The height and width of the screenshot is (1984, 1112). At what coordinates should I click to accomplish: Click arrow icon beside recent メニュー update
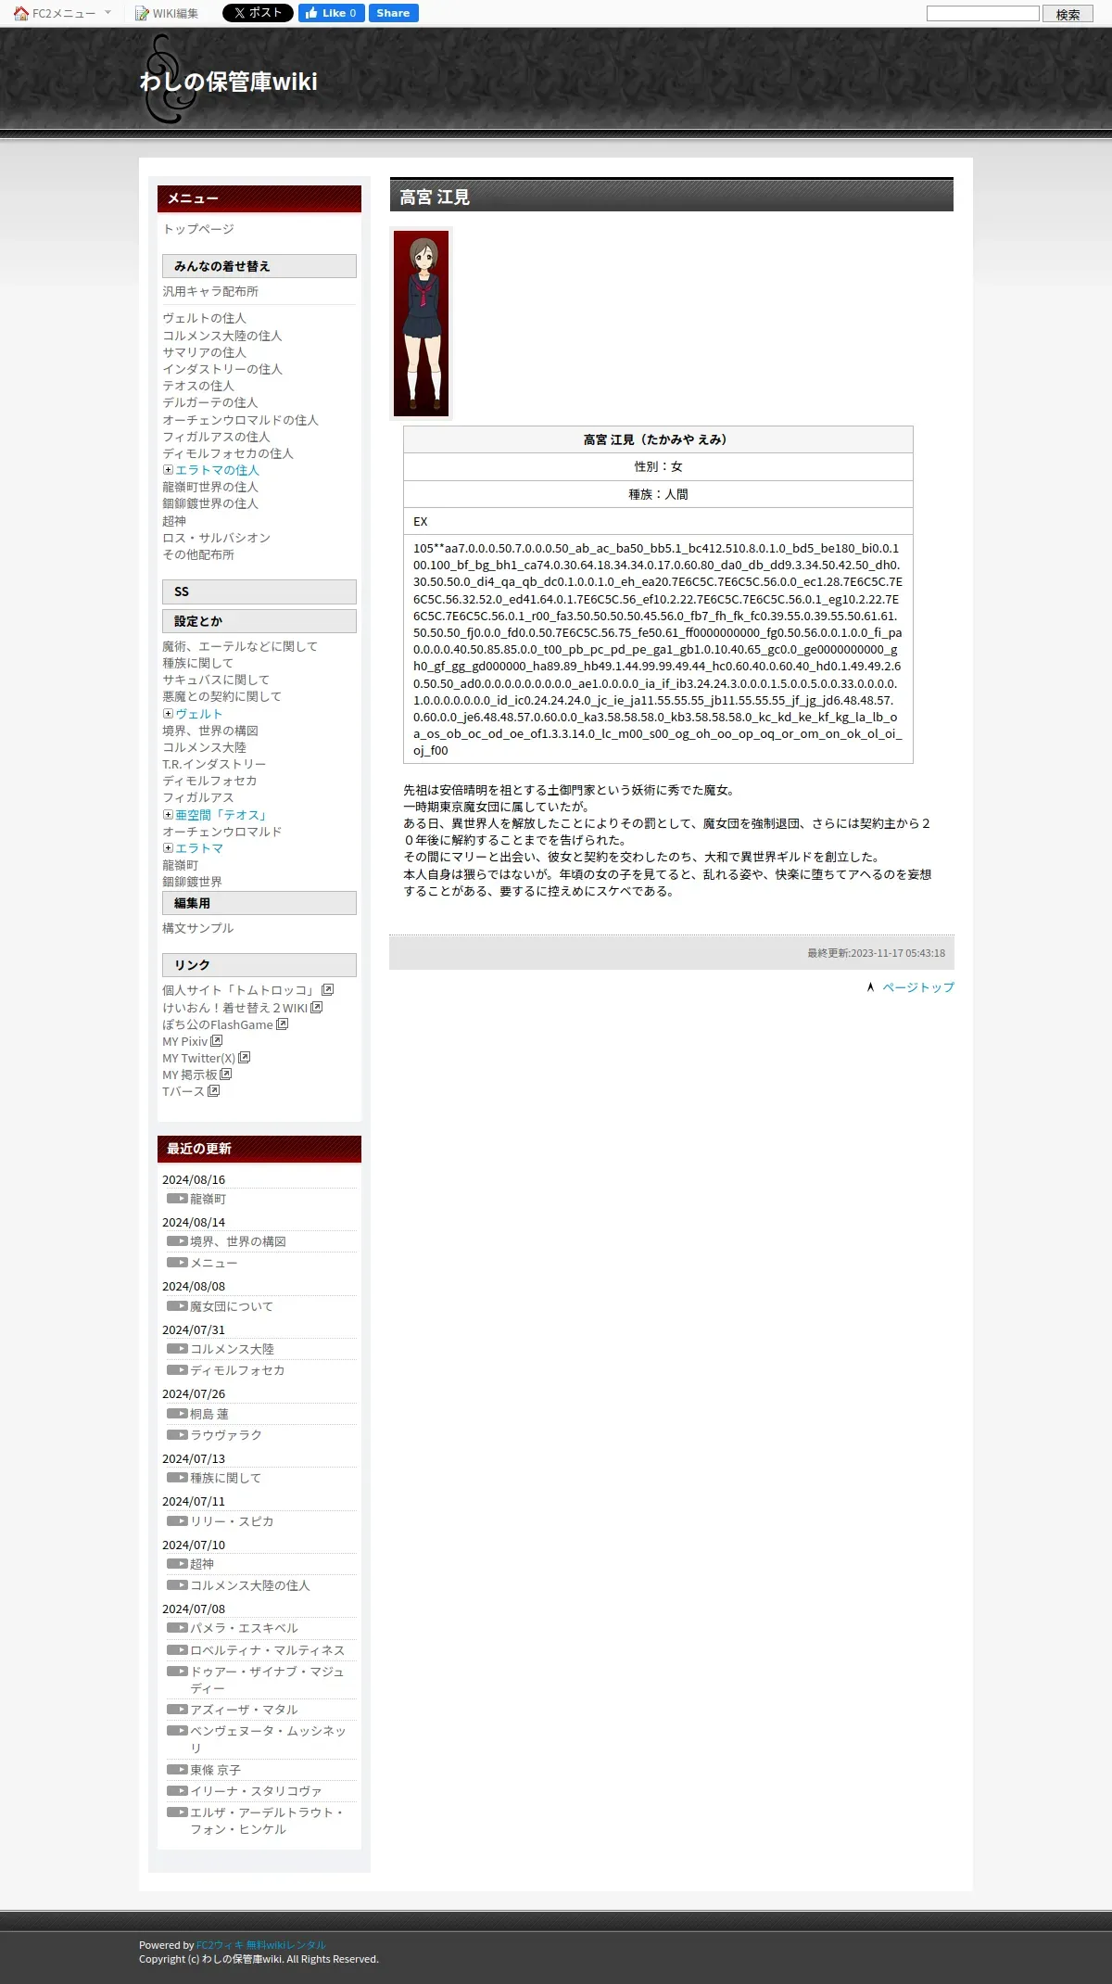point(177,1263)
